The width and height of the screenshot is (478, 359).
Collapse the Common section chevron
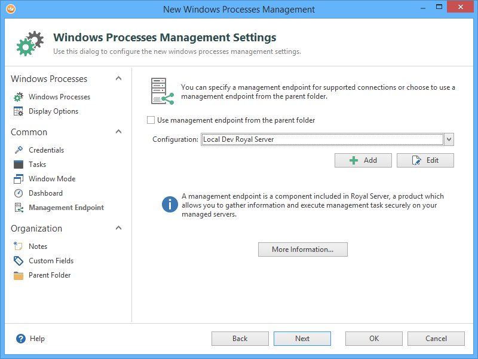click(x=118, y=132)
